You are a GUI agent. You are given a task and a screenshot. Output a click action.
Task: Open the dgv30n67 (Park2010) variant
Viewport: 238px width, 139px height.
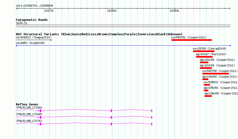coord(211,54)
